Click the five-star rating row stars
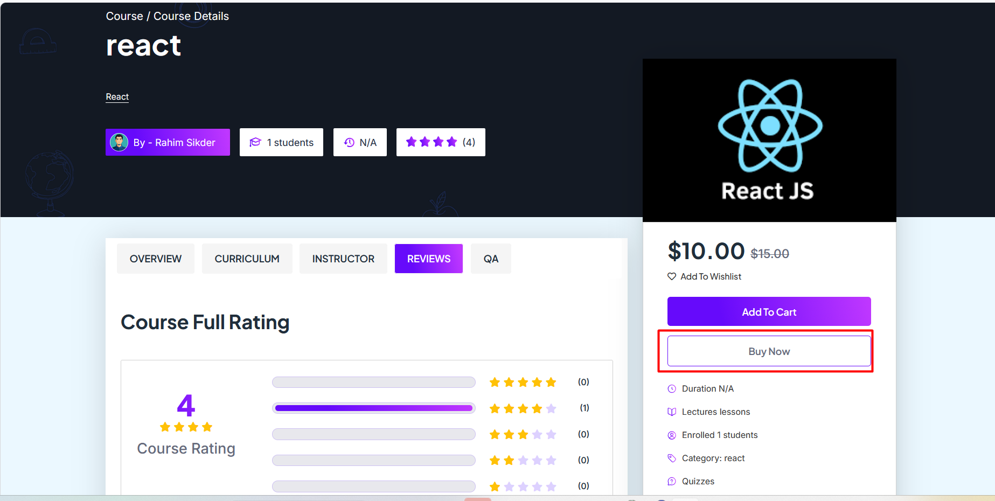This screenshot has height=501, width=995. click(523, 382)
